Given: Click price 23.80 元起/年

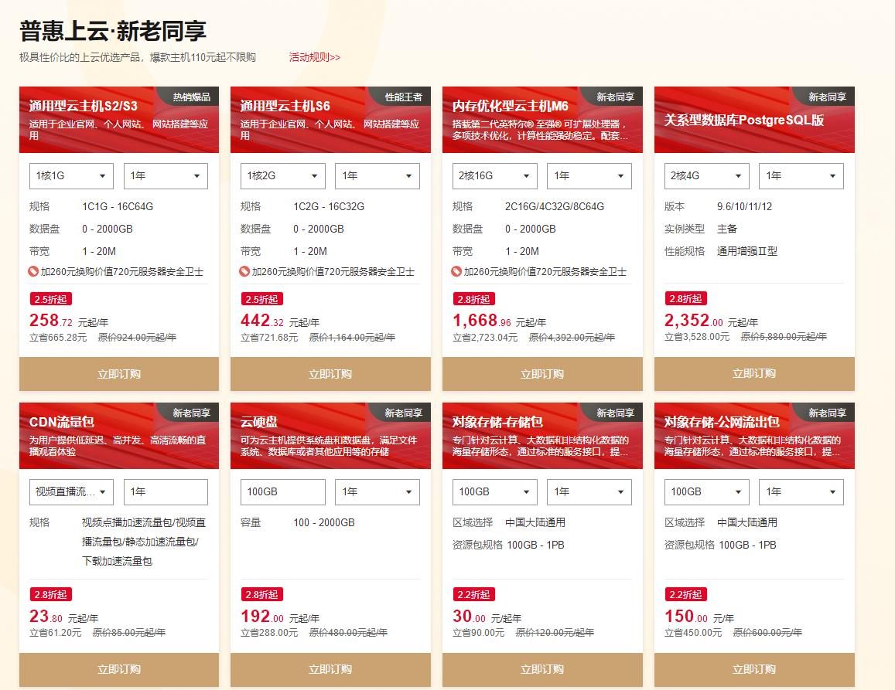Looking at the screenshot, I should click(x=64, y=617).
